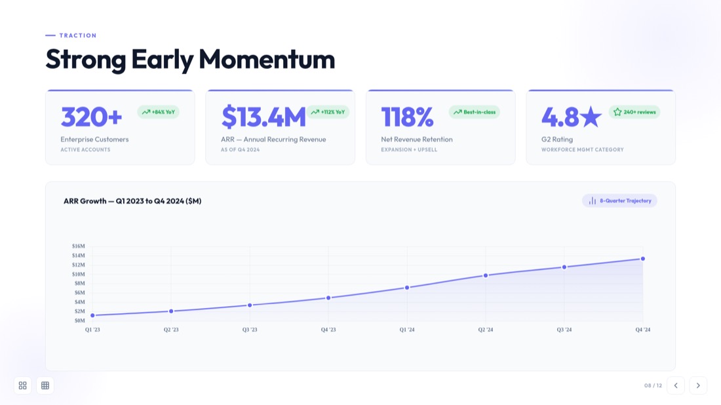
Task: Click the star outline icon beside 240+ reviews
Action: tap(617, 111)
